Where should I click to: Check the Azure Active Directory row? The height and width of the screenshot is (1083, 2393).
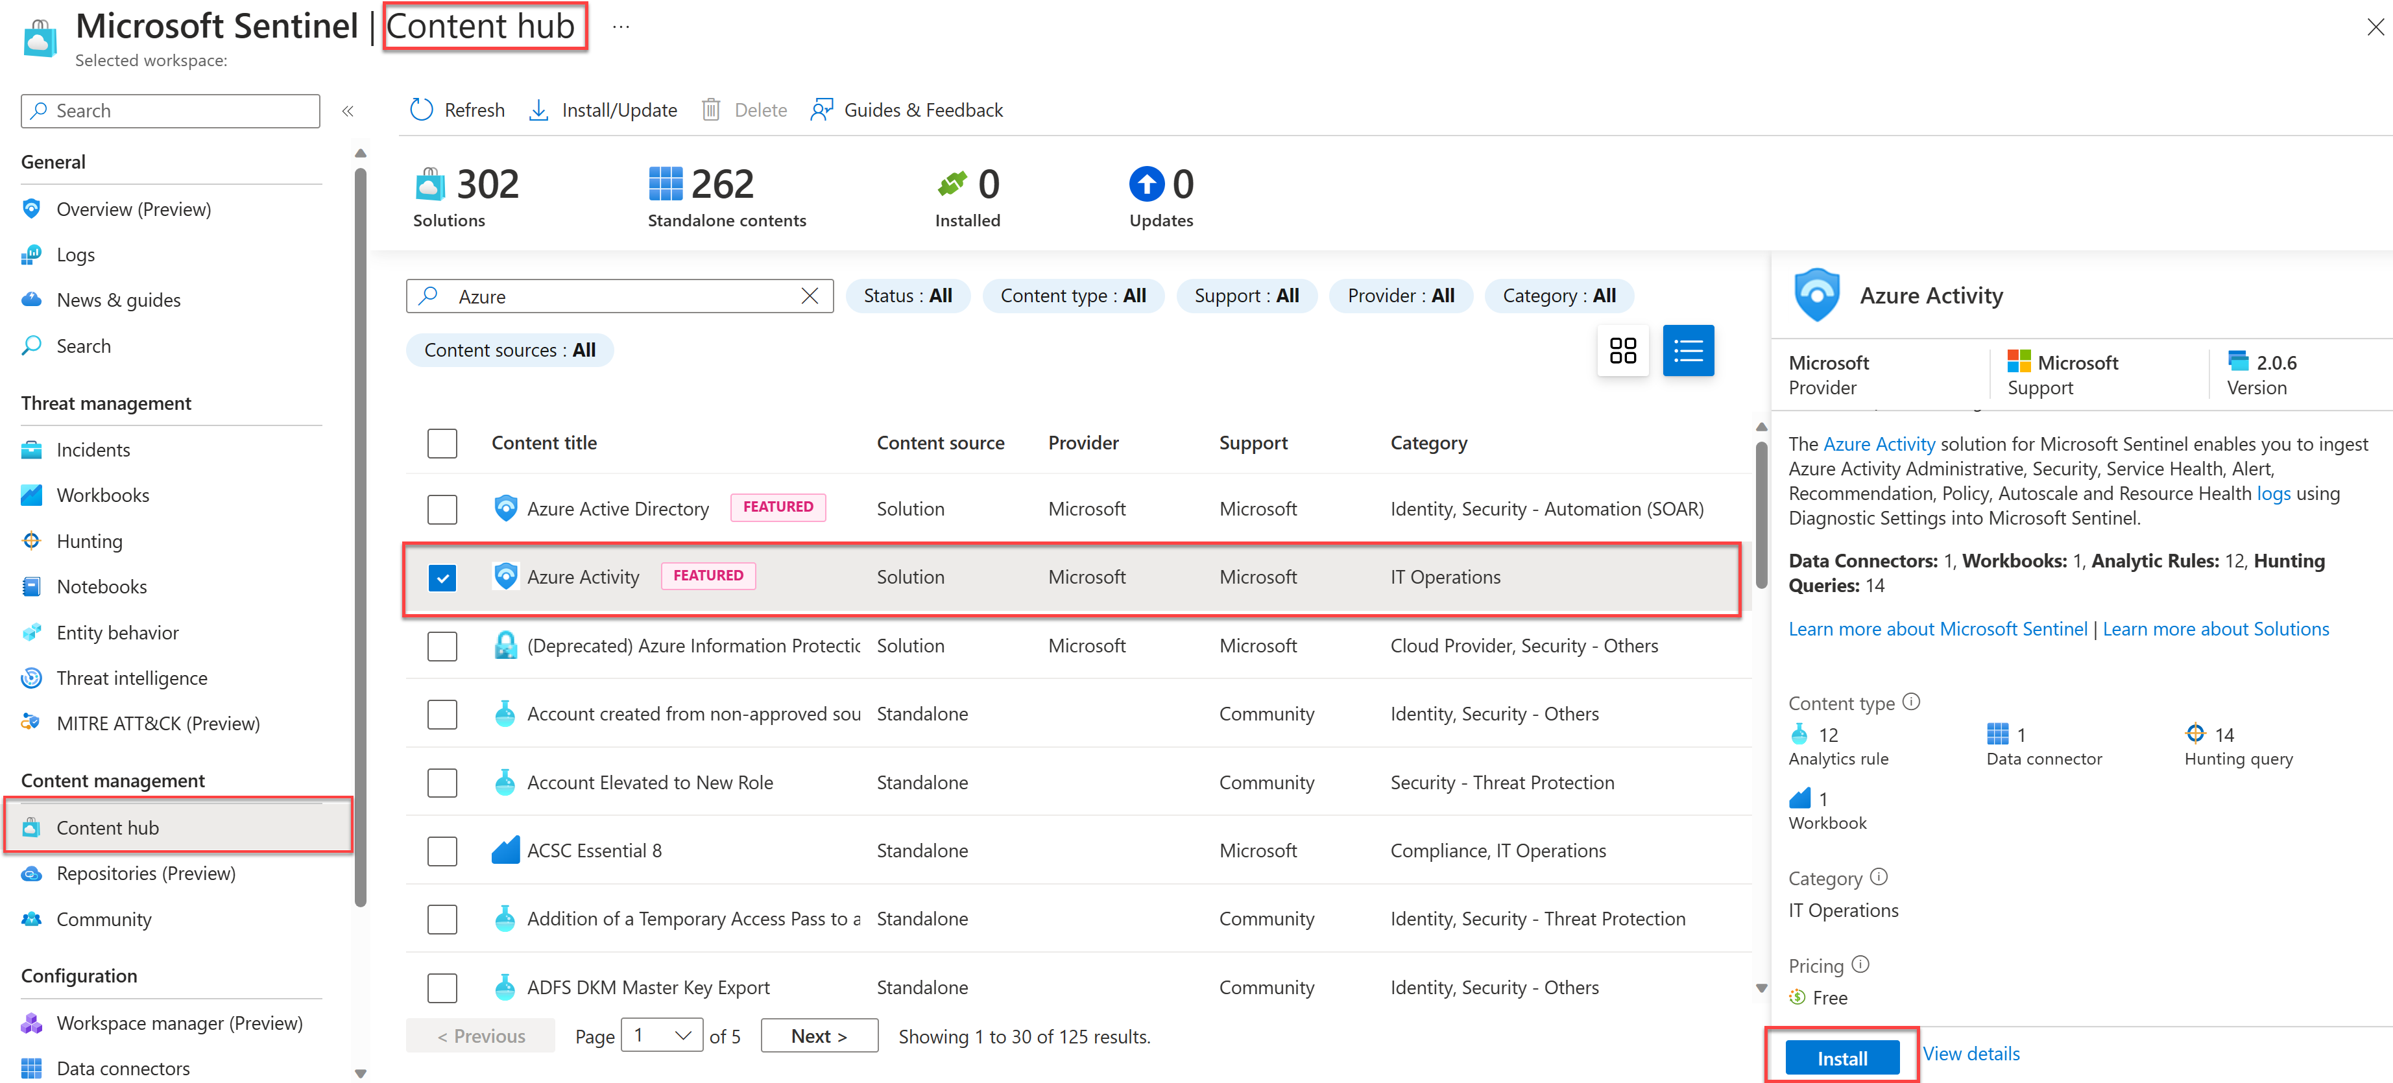click(442, 508)
